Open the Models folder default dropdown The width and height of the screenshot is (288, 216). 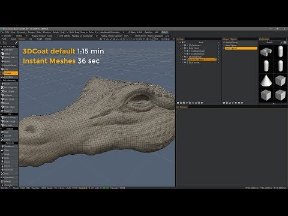[x=271, y=43]
